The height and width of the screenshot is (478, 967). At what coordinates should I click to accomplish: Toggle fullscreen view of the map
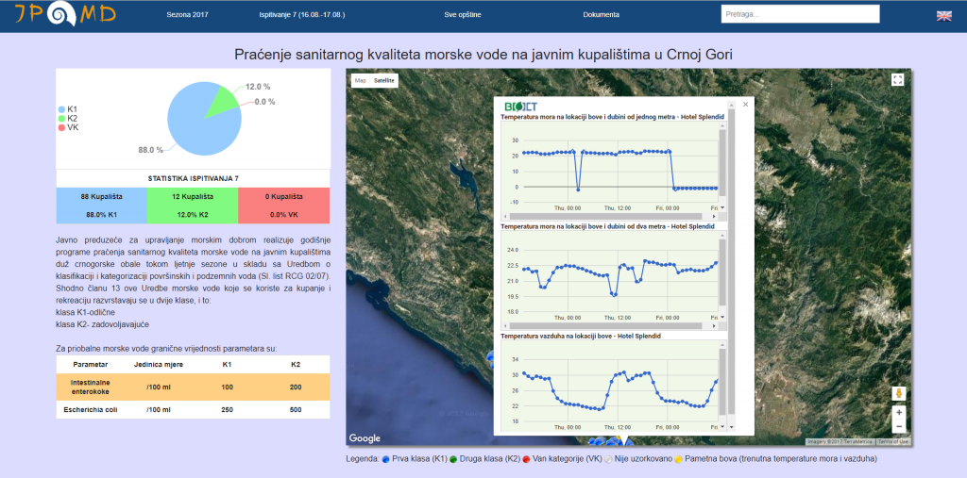pyautogui.click(x=898, y=79)
